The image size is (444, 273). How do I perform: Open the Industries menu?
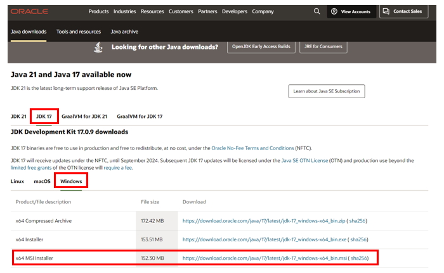pyautogui.click(x=124, y=11)
